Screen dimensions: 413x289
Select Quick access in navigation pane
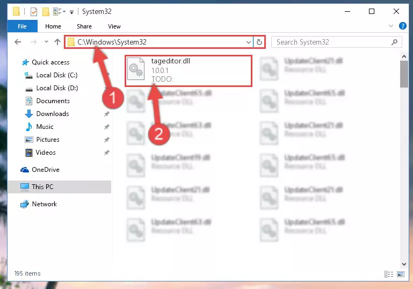(50, 62)
